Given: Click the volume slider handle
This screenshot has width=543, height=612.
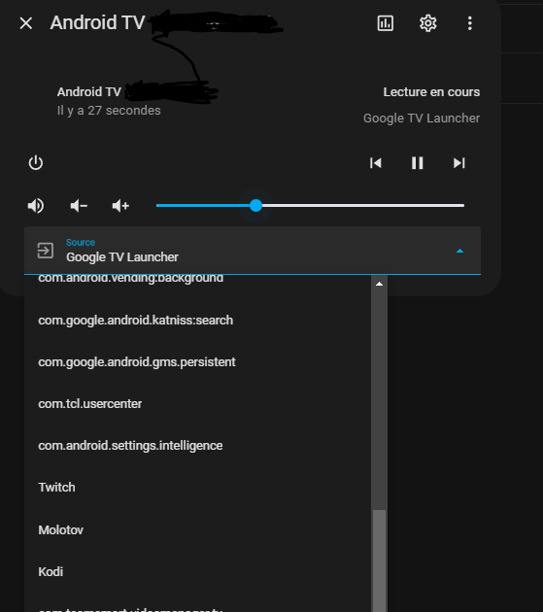Looking at the screenshot, I should [x=255, y=205].
